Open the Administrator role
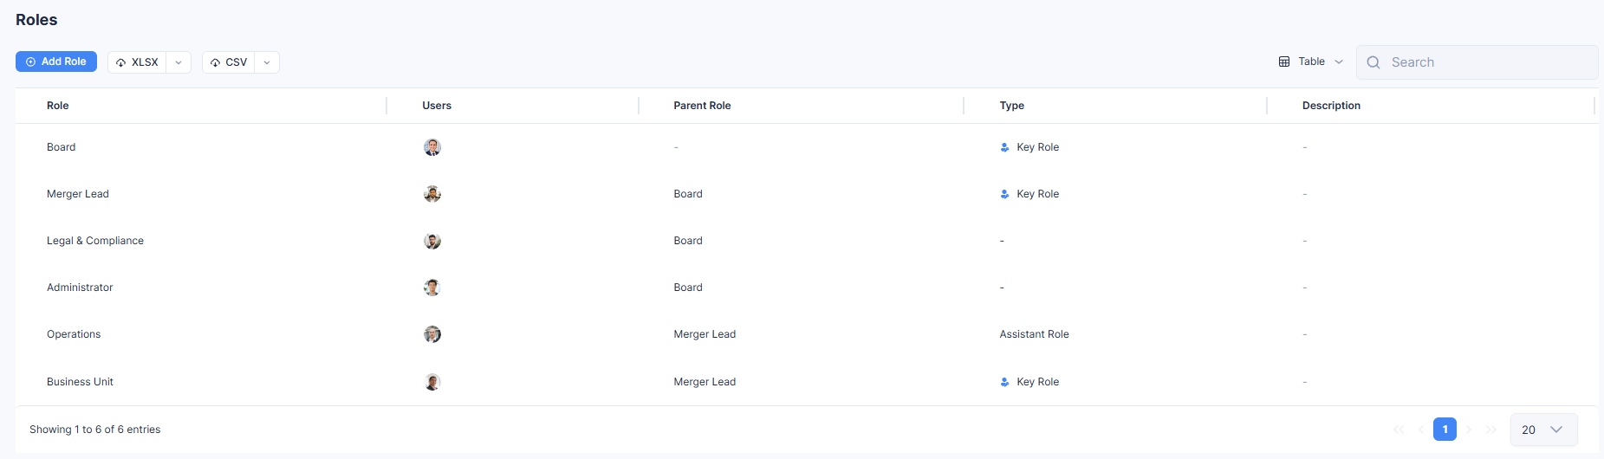 [x=80, y=288]
